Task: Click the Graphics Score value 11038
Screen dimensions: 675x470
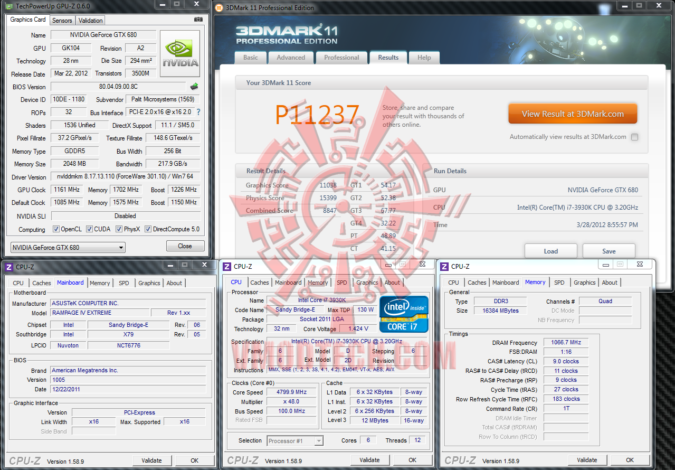Action: [x=328, y=185]
